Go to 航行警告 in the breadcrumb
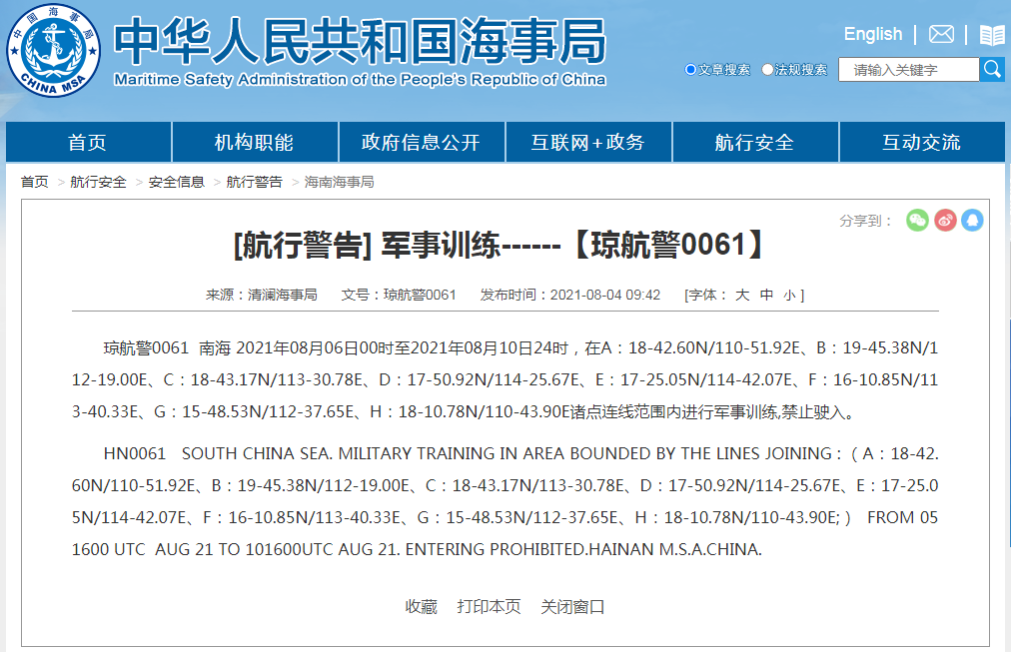Viewport: 1011px width, 652px height. [x=254, y=182]
